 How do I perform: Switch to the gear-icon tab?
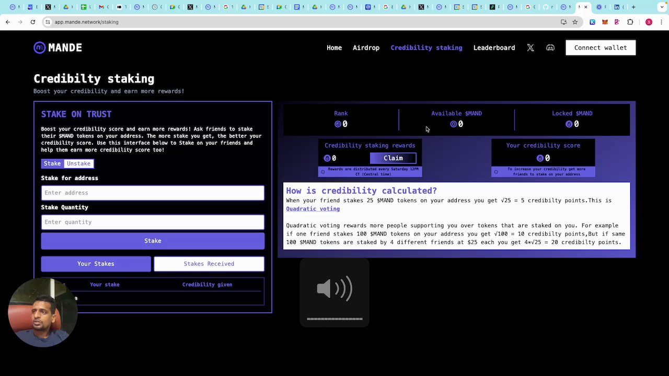pos(602,7)
